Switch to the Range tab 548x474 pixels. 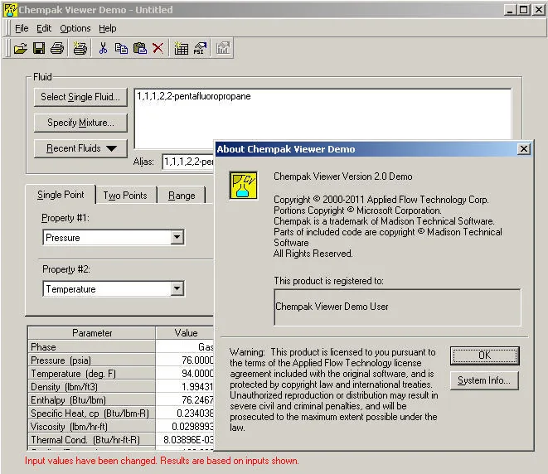pos(182,196)
